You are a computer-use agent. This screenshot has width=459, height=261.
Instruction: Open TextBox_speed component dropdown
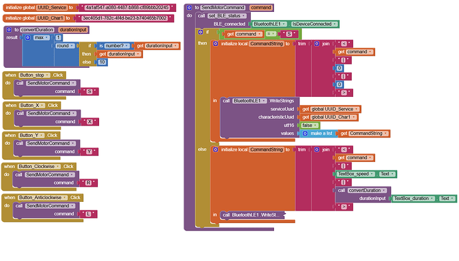point(372,174)
